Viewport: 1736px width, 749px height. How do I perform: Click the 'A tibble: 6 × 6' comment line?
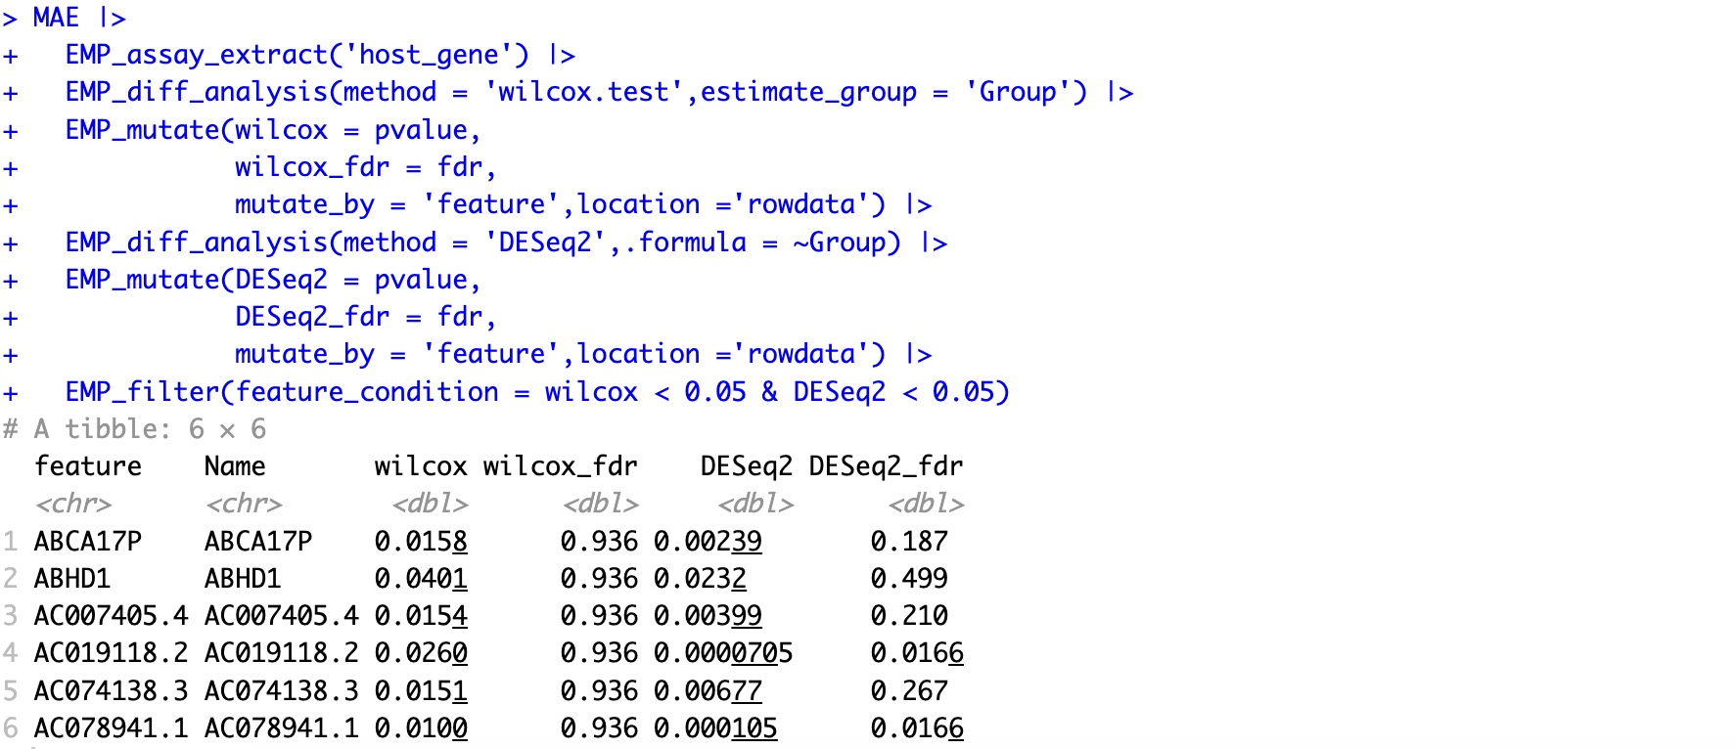pyautogui.click(x=135, y=429)
